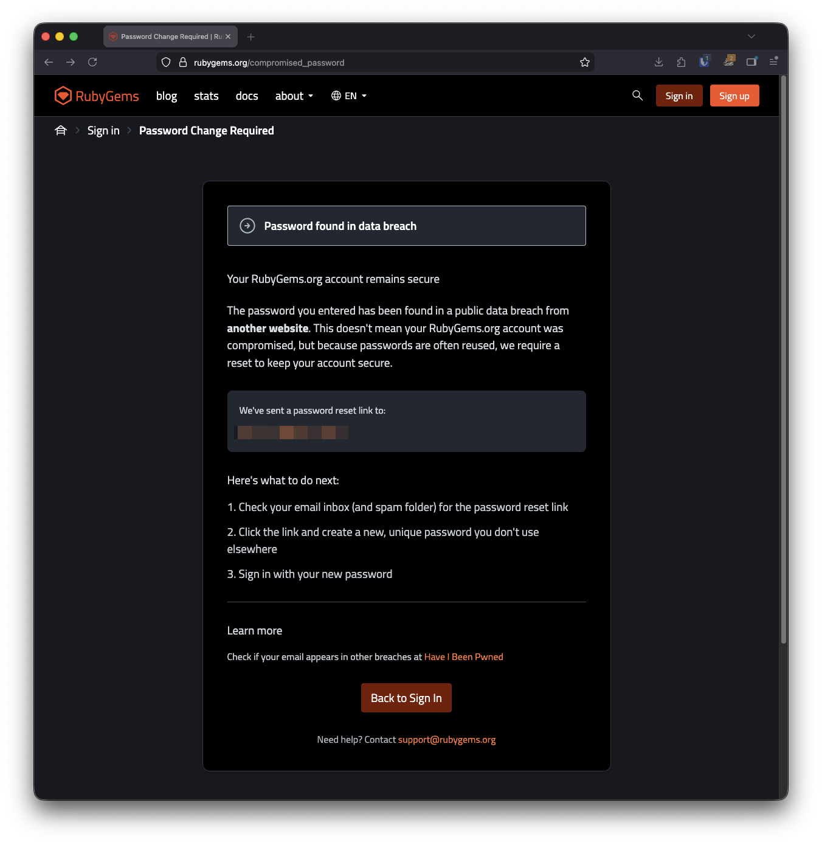Open the docs nav link

[247, 96]
